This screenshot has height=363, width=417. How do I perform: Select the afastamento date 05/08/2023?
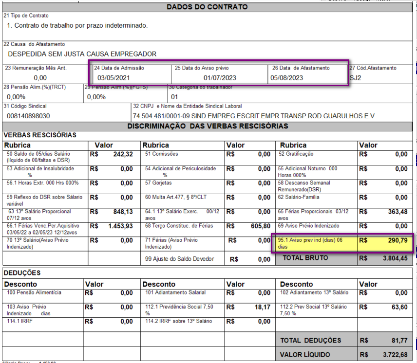286,78
